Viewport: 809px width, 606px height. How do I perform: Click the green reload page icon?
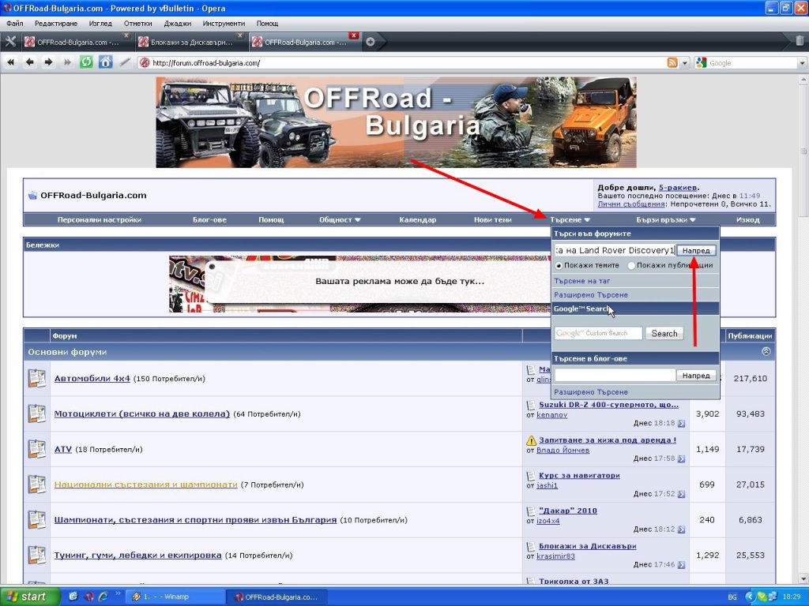[x=86, y=62]
